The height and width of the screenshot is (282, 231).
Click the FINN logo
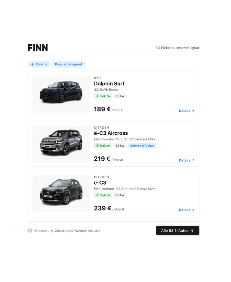[38, 48]
